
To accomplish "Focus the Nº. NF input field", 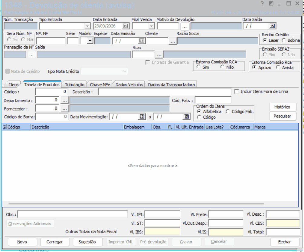I will [x=51, y=41].
